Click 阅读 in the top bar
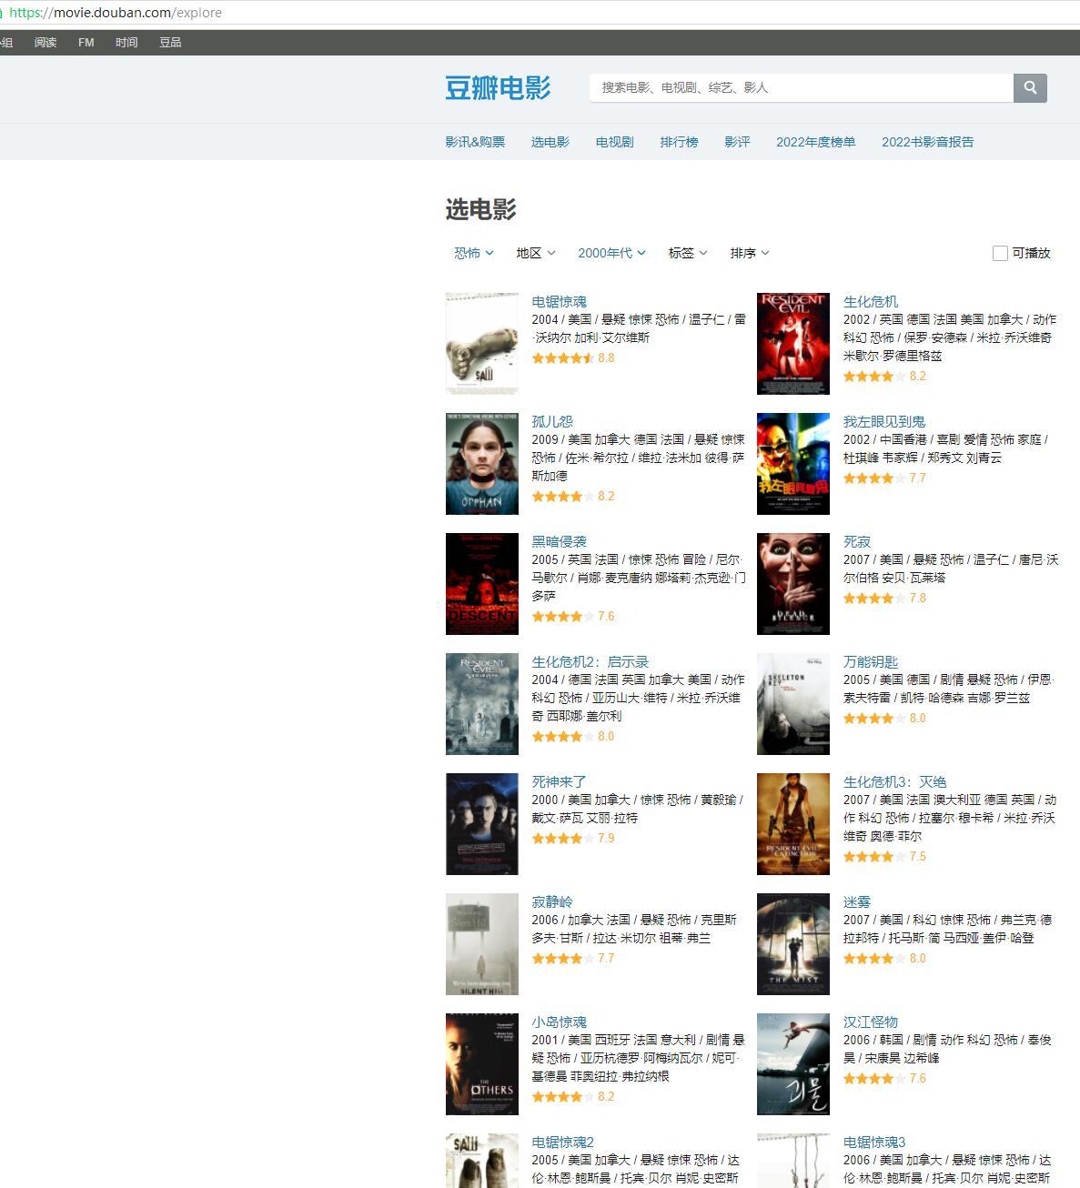The width and height of the screenshot is (1080, 1188). coord(45,43)
